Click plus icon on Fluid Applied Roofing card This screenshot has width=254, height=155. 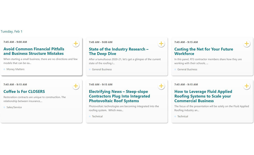tap(247, 86)
